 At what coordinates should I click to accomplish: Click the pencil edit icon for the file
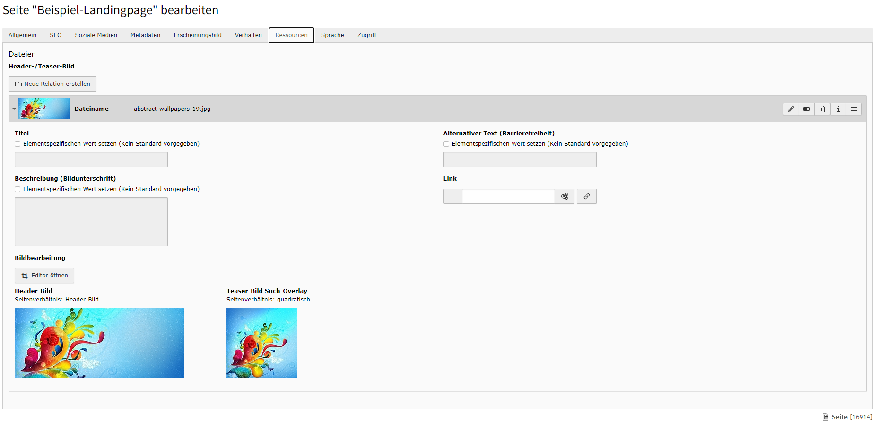coord(791,109)
